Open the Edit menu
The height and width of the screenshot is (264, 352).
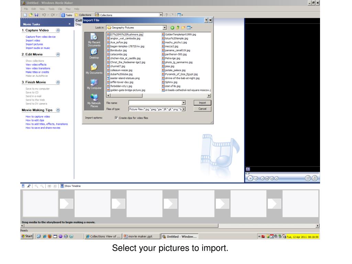[x=34, y=9]
